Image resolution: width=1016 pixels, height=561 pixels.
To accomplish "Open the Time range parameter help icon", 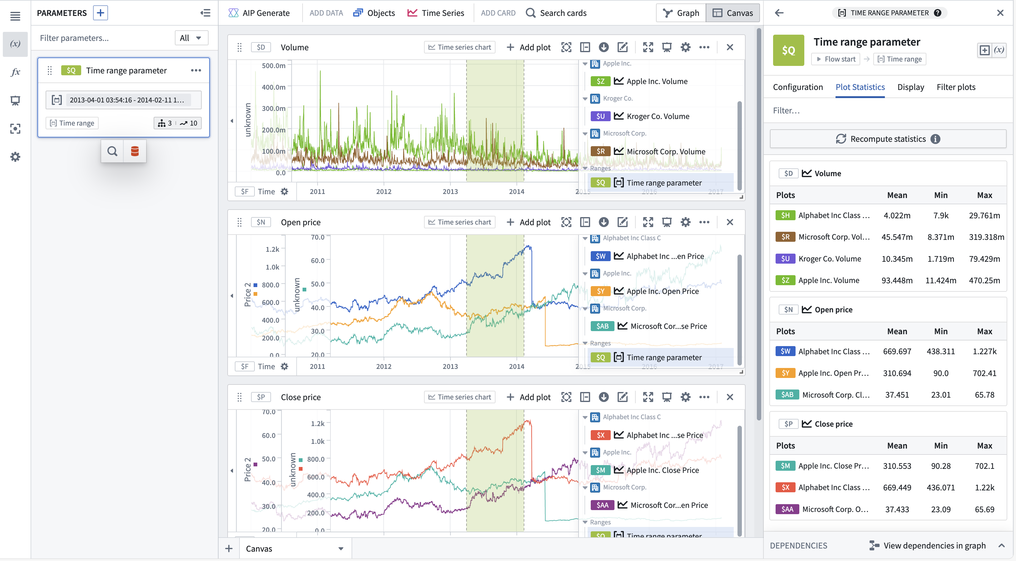I will [938, 12].
